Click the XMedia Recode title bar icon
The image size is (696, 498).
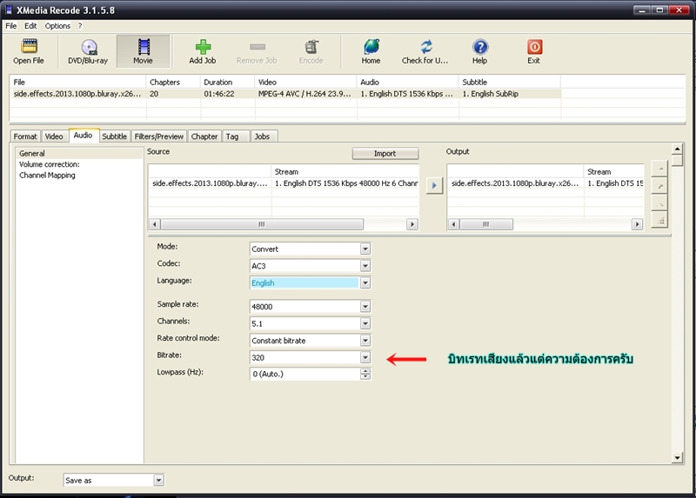9,10
